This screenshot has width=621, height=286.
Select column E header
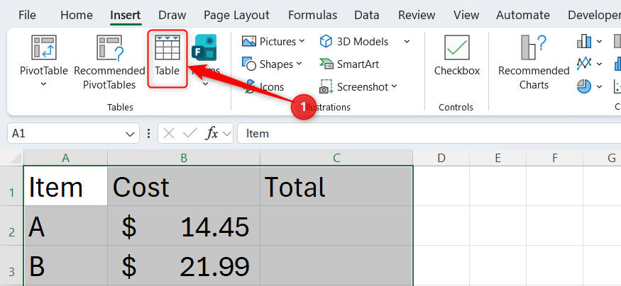[x=498, y=158]
